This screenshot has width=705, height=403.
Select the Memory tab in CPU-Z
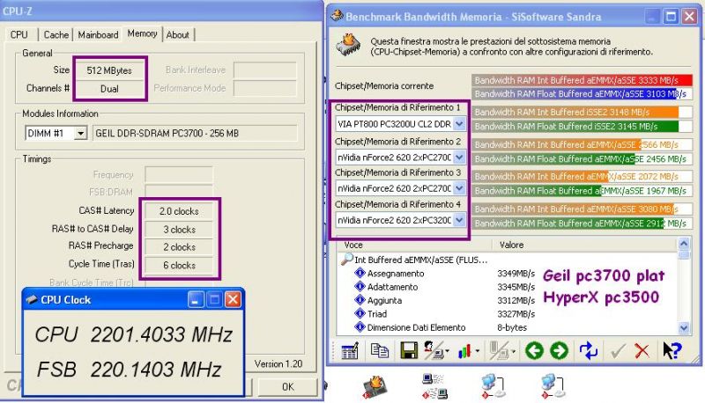click(142, 33)
